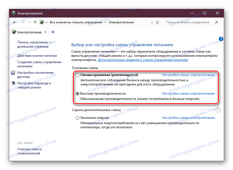The image size is (233, 170).
Task: Open Создание схемы управления питанием
Action: coord(39,64)
